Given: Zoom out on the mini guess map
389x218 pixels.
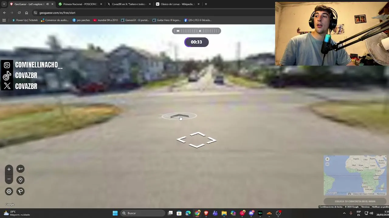Looking at the screenshot, I should [x=327, y=164].
